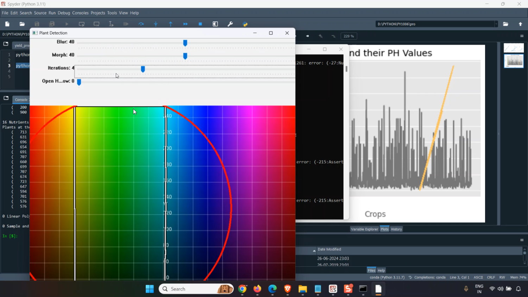Click the conda (Python 3.11.7) status text

pyautogui.click(x=387, y=277)
